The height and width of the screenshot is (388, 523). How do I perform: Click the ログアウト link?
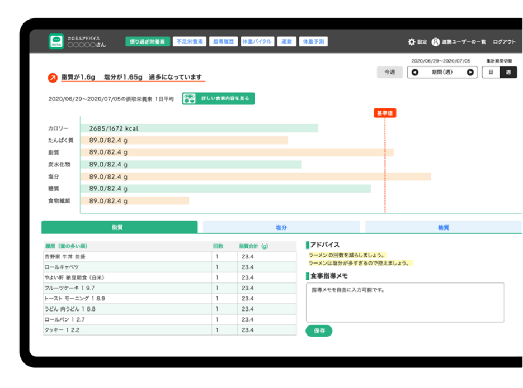point(504,42)
